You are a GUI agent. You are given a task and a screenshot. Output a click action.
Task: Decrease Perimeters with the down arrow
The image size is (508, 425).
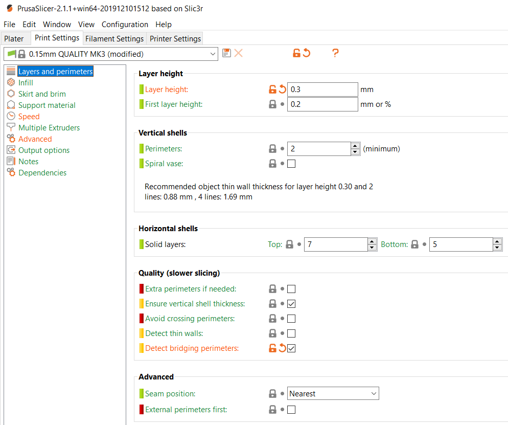355,152
